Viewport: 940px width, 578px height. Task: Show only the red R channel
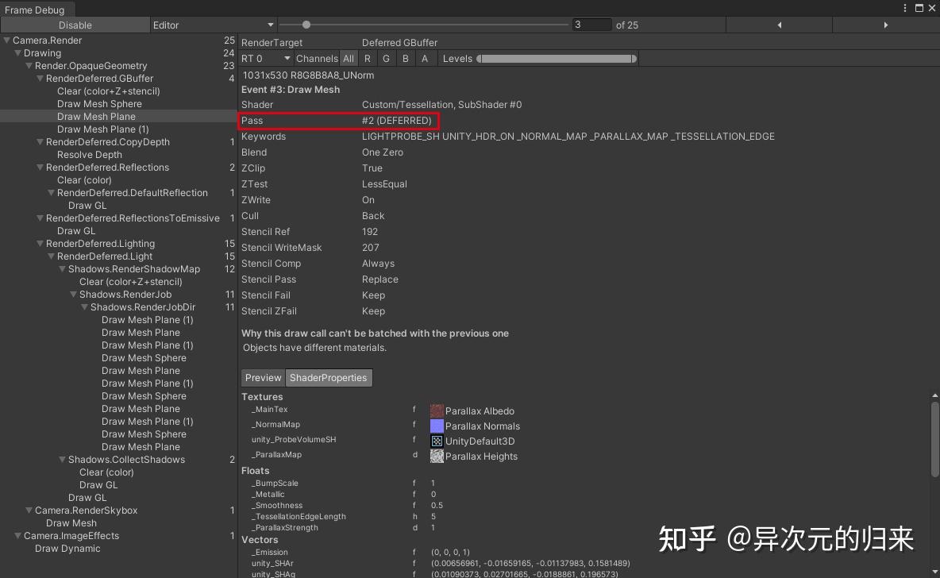coord(367,58)
